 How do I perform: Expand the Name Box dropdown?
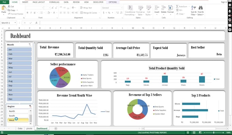pyautogui.click(x=15, y=23)
